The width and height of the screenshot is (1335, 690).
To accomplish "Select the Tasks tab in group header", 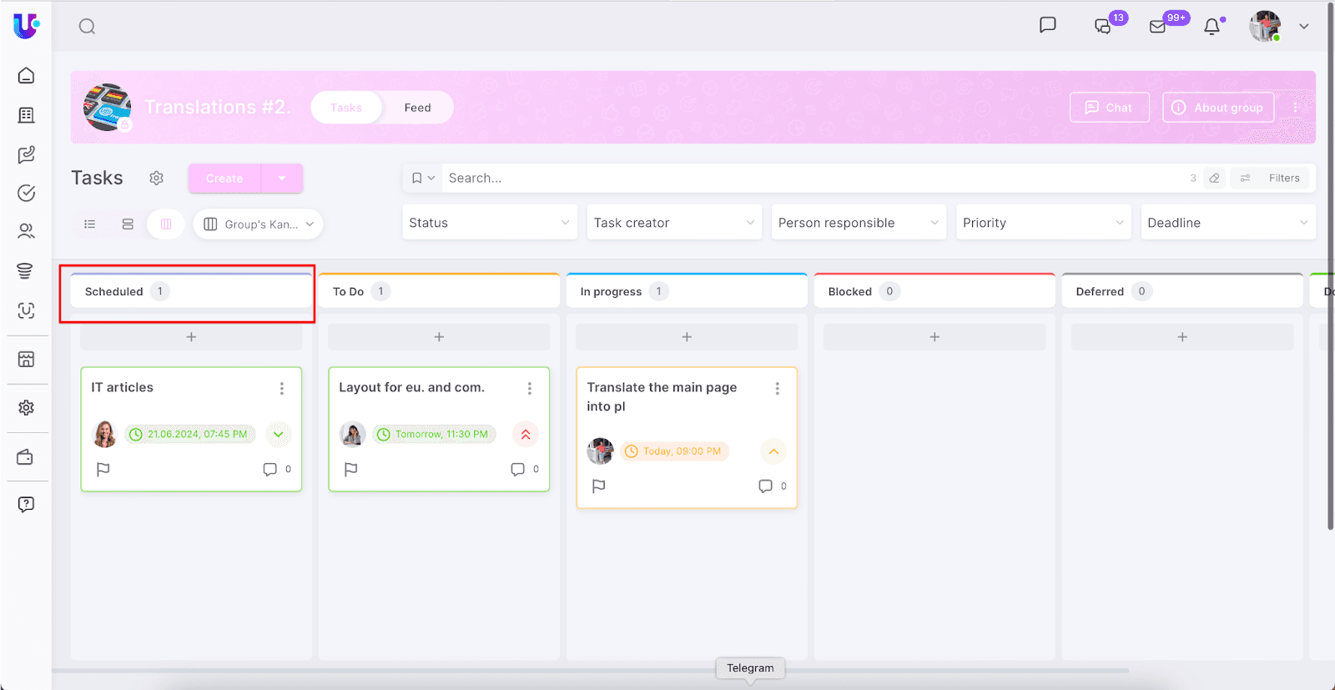I will point(346,108).
